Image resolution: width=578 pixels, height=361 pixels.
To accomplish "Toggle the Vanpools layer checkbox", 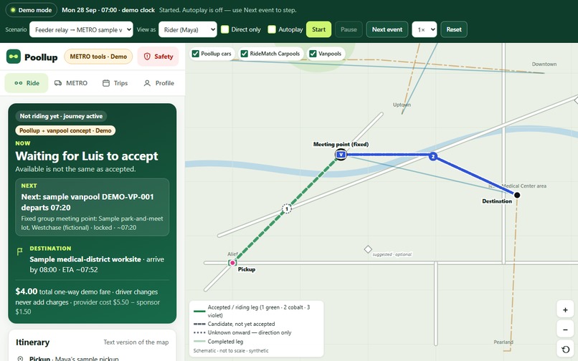I will (x=313, y=54).
